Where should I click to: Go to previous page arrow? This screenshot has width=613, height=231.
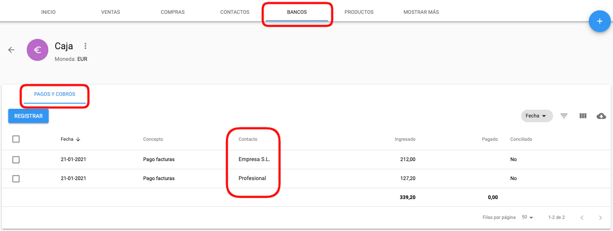[582, 218]
